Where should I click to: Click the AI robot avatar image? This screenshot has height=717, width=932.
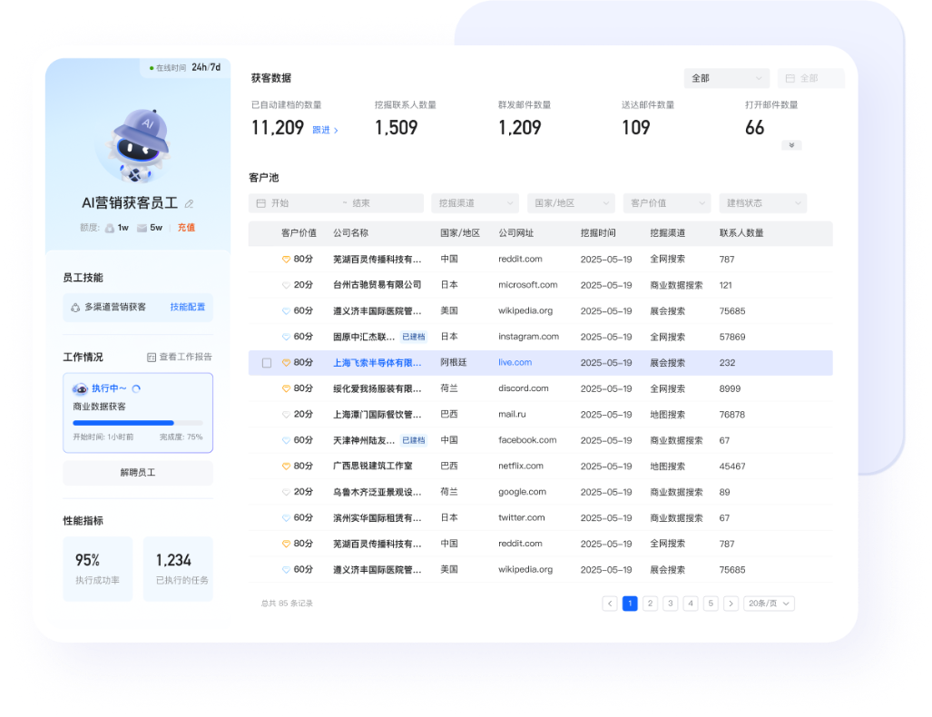click(136, 145)
